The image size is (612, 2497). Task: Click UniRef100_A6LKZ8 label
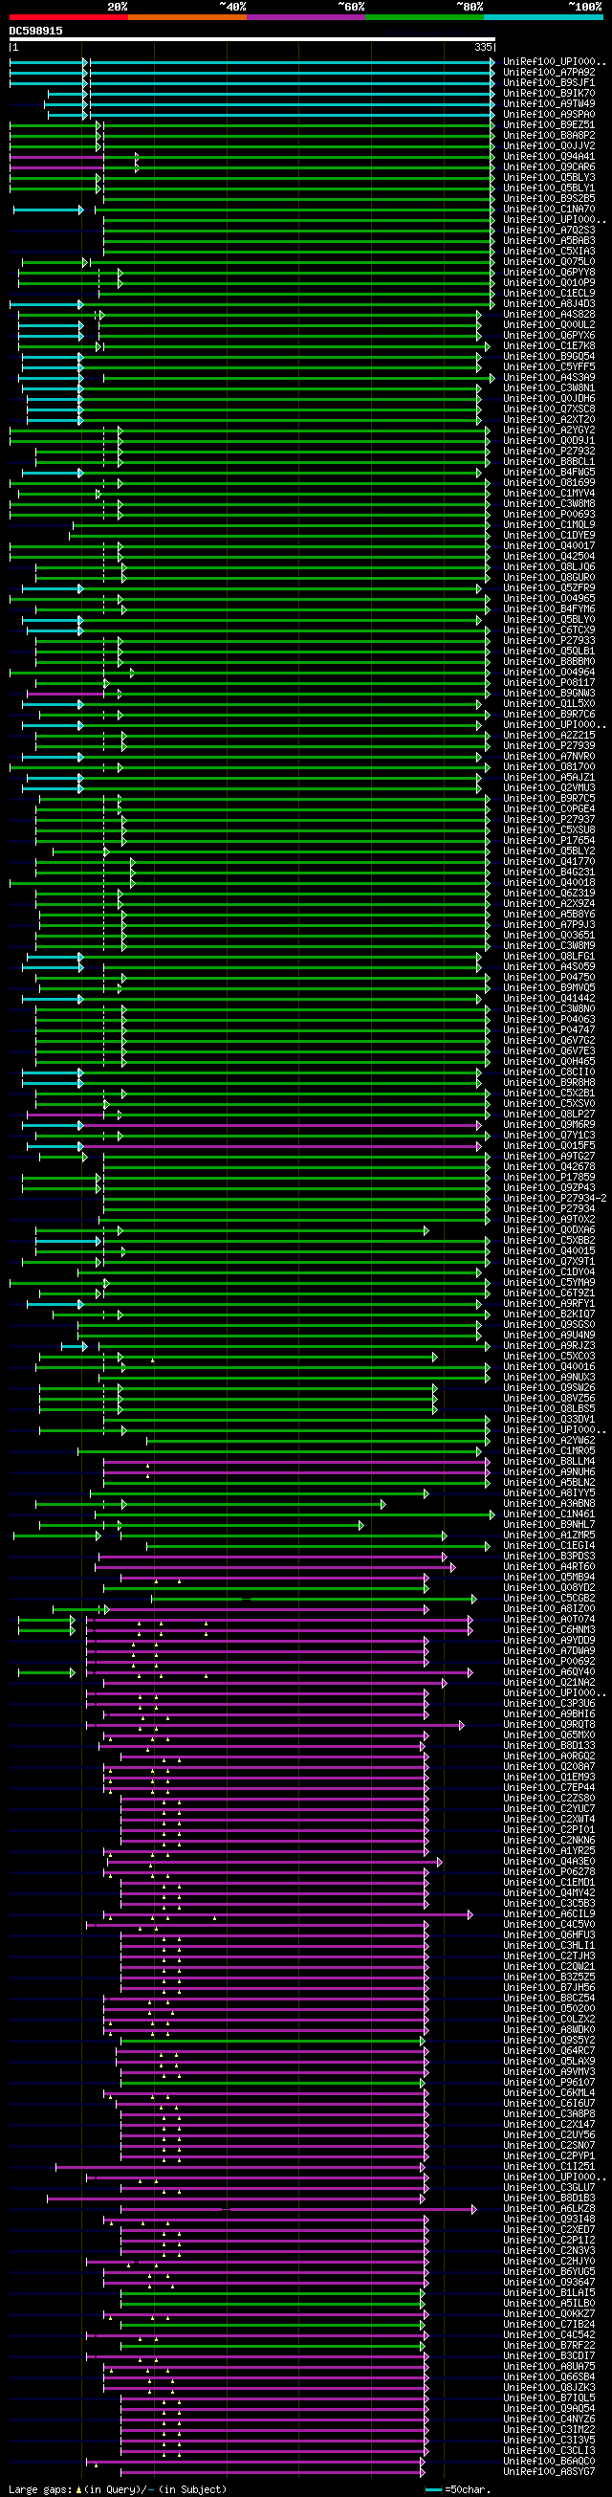549,2209
